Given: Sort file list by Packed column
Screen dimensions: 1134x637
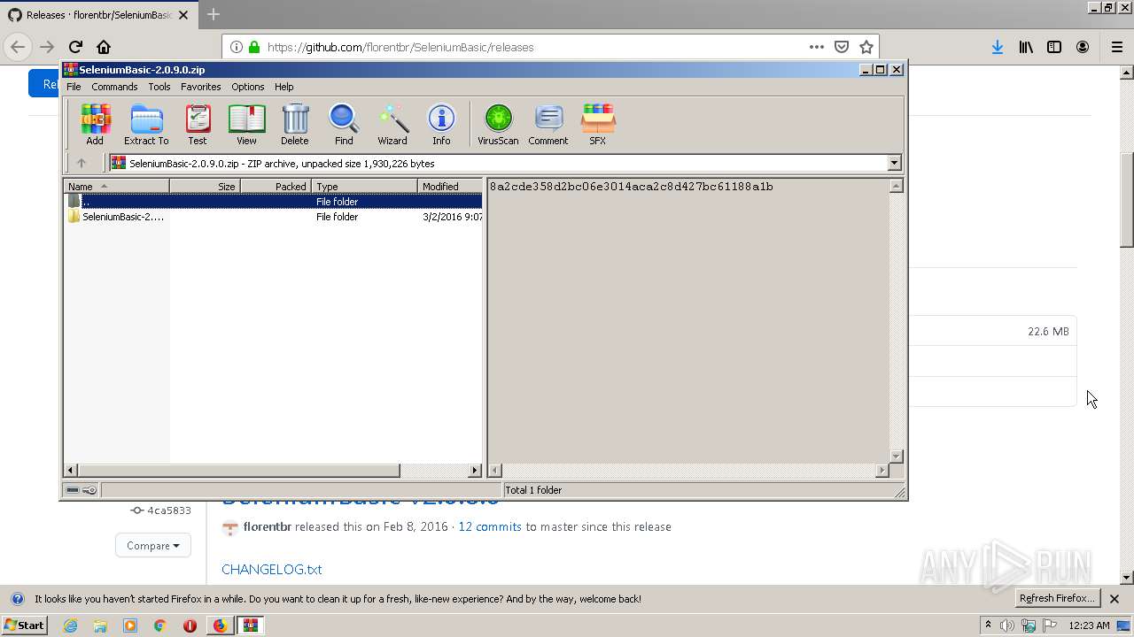Looking at the screenshot, I should point(276,186).
